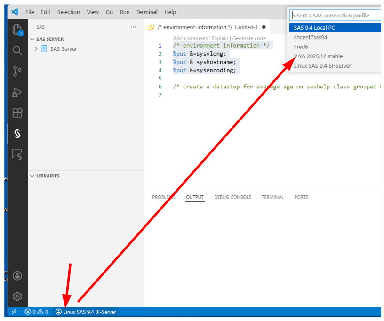Click the unsaved dot on Untitled-1 tab

(264, 27)
